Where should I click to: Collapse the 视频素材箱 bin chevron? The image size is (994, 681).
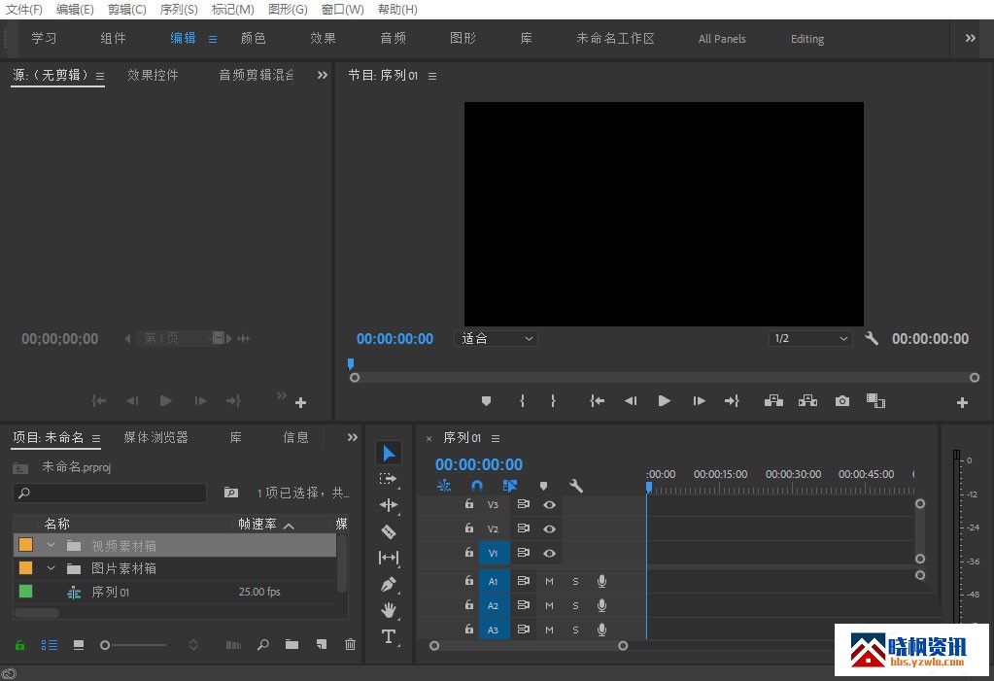pos(51,545)
